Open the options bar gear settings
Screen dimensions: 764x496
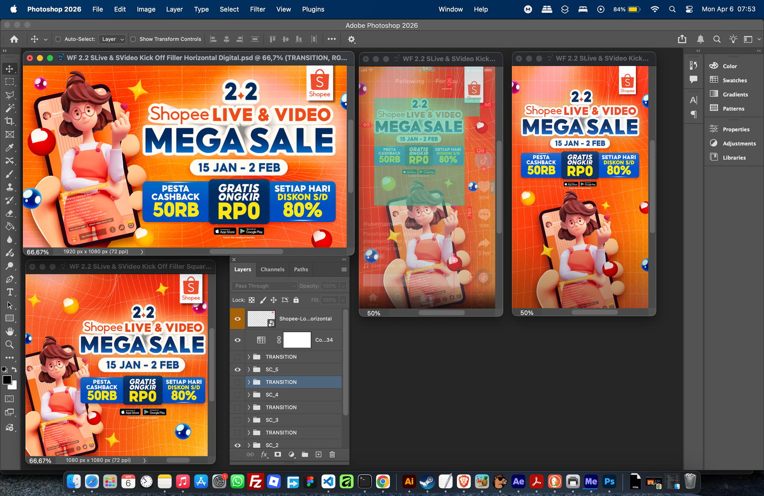351,39
